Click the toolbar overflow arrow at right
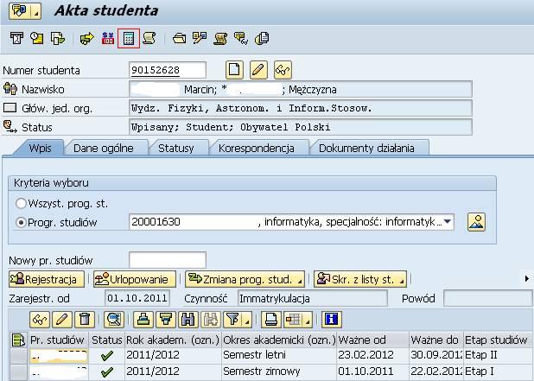534x381 pixels. coord(527,279)
